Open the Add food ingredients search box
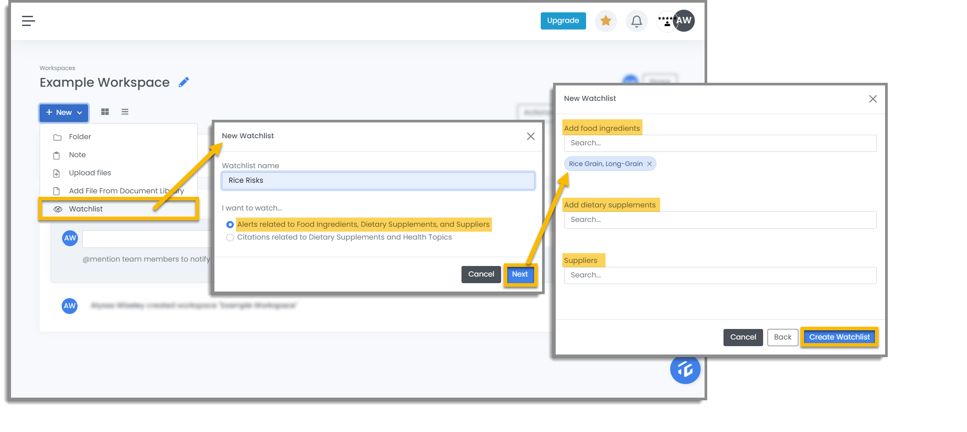This screenshot has width=967, height=432. [x=720, y=143]
